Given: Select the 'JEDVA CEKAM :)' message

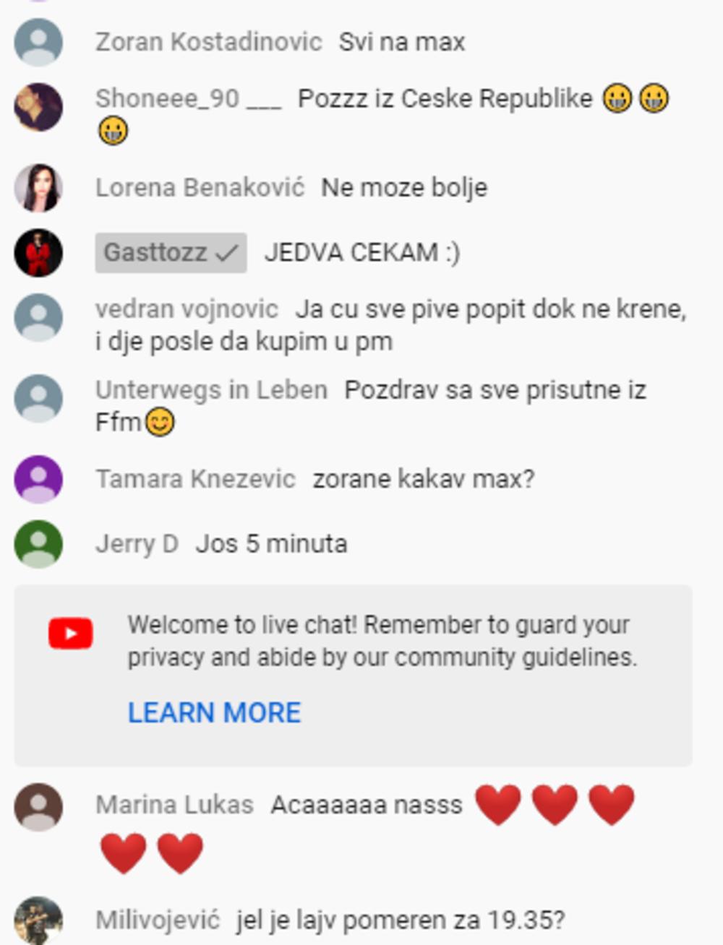Looking at the screenshot, I should click(x=361, y=253).
